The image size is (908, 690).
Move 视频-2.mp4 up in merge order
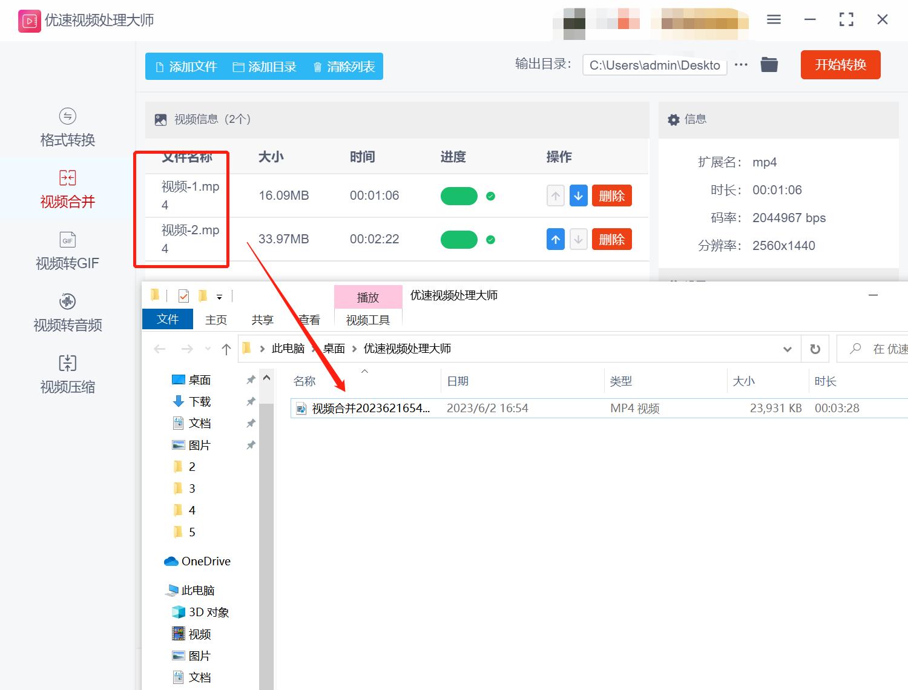coord(555,239)
